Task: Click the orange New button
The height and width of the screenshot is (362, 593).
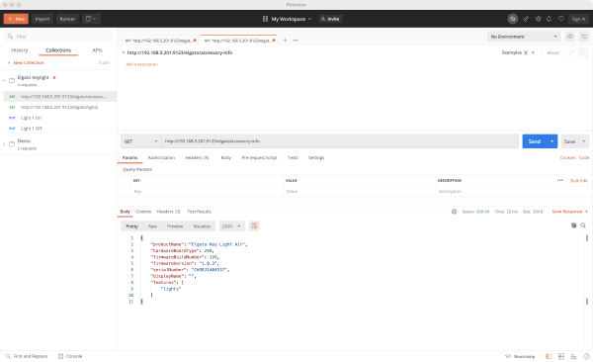Action: tap(16, 19)
